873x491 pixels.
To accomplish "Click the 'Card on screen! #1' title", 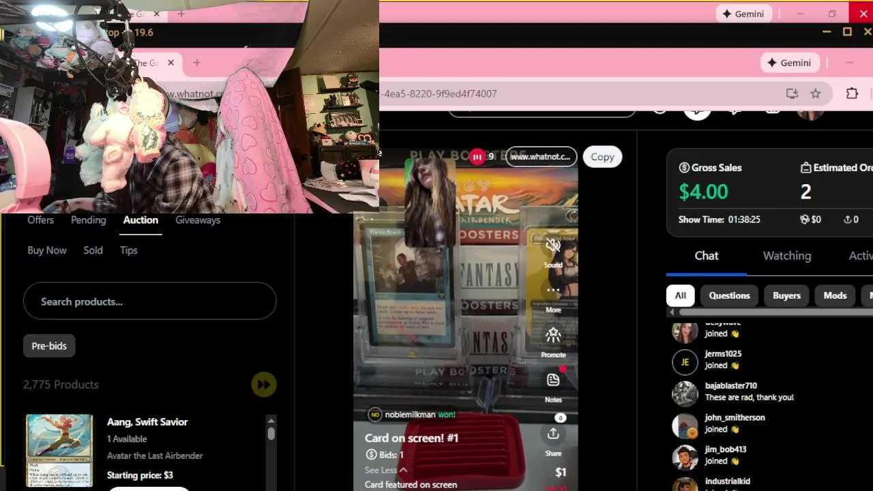I will (x=411, y=438).
